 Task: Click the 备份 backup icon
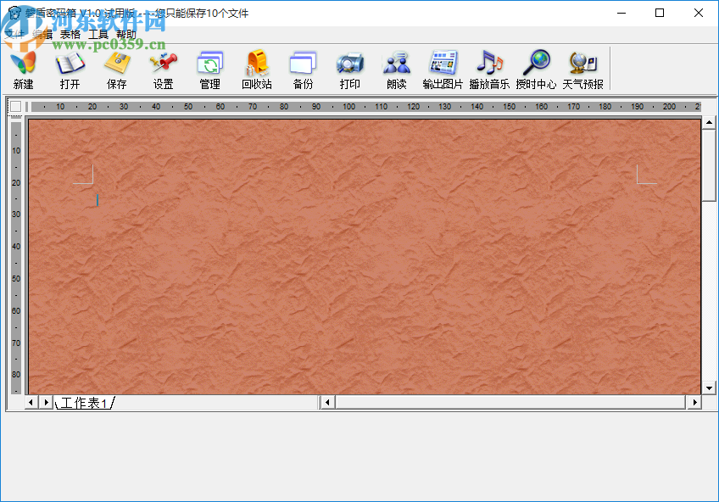coord(303,70)
